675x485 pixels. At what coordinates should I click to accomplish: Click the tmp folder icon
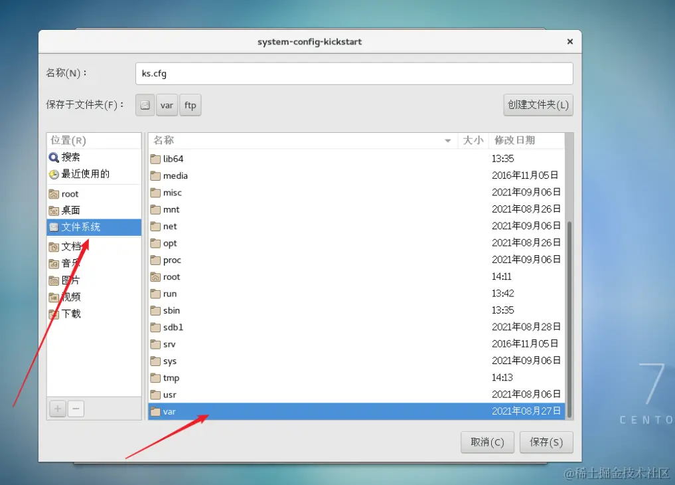(x=155, y=378)
